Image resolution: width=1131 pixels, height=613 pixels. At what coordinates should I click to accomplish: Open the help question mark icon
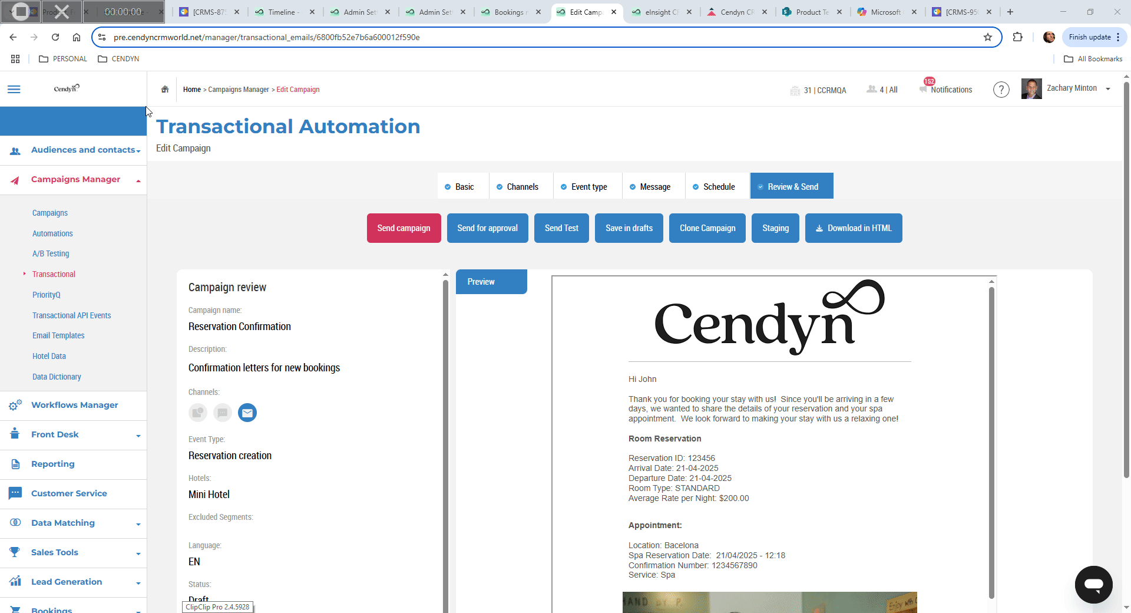[x=1001, y=90]
